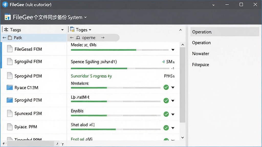This screenshot has width=262, height=147.
Task: Click the task list vertical scrollbar thumb
Action: (182, 85)
